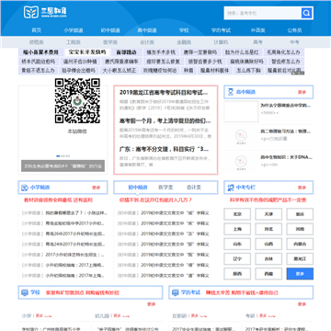Open 学历考试 in the top navigation
Viewport: 331px width, 331px height.
(221, 30)
